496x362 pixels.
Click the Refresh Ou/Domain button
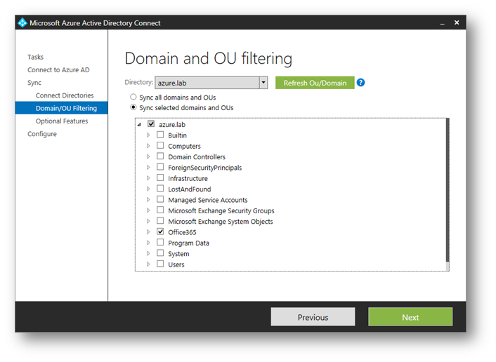click(315, 83)
